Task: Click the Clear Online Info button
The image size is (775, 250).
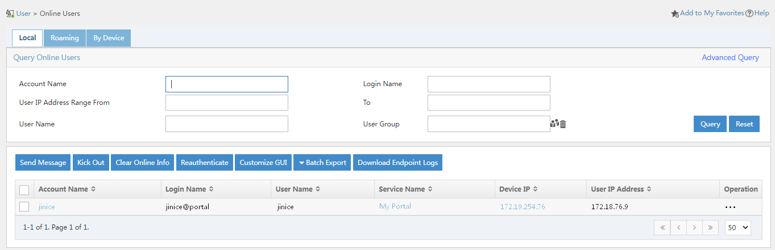Action: click(x=143, y=163)
